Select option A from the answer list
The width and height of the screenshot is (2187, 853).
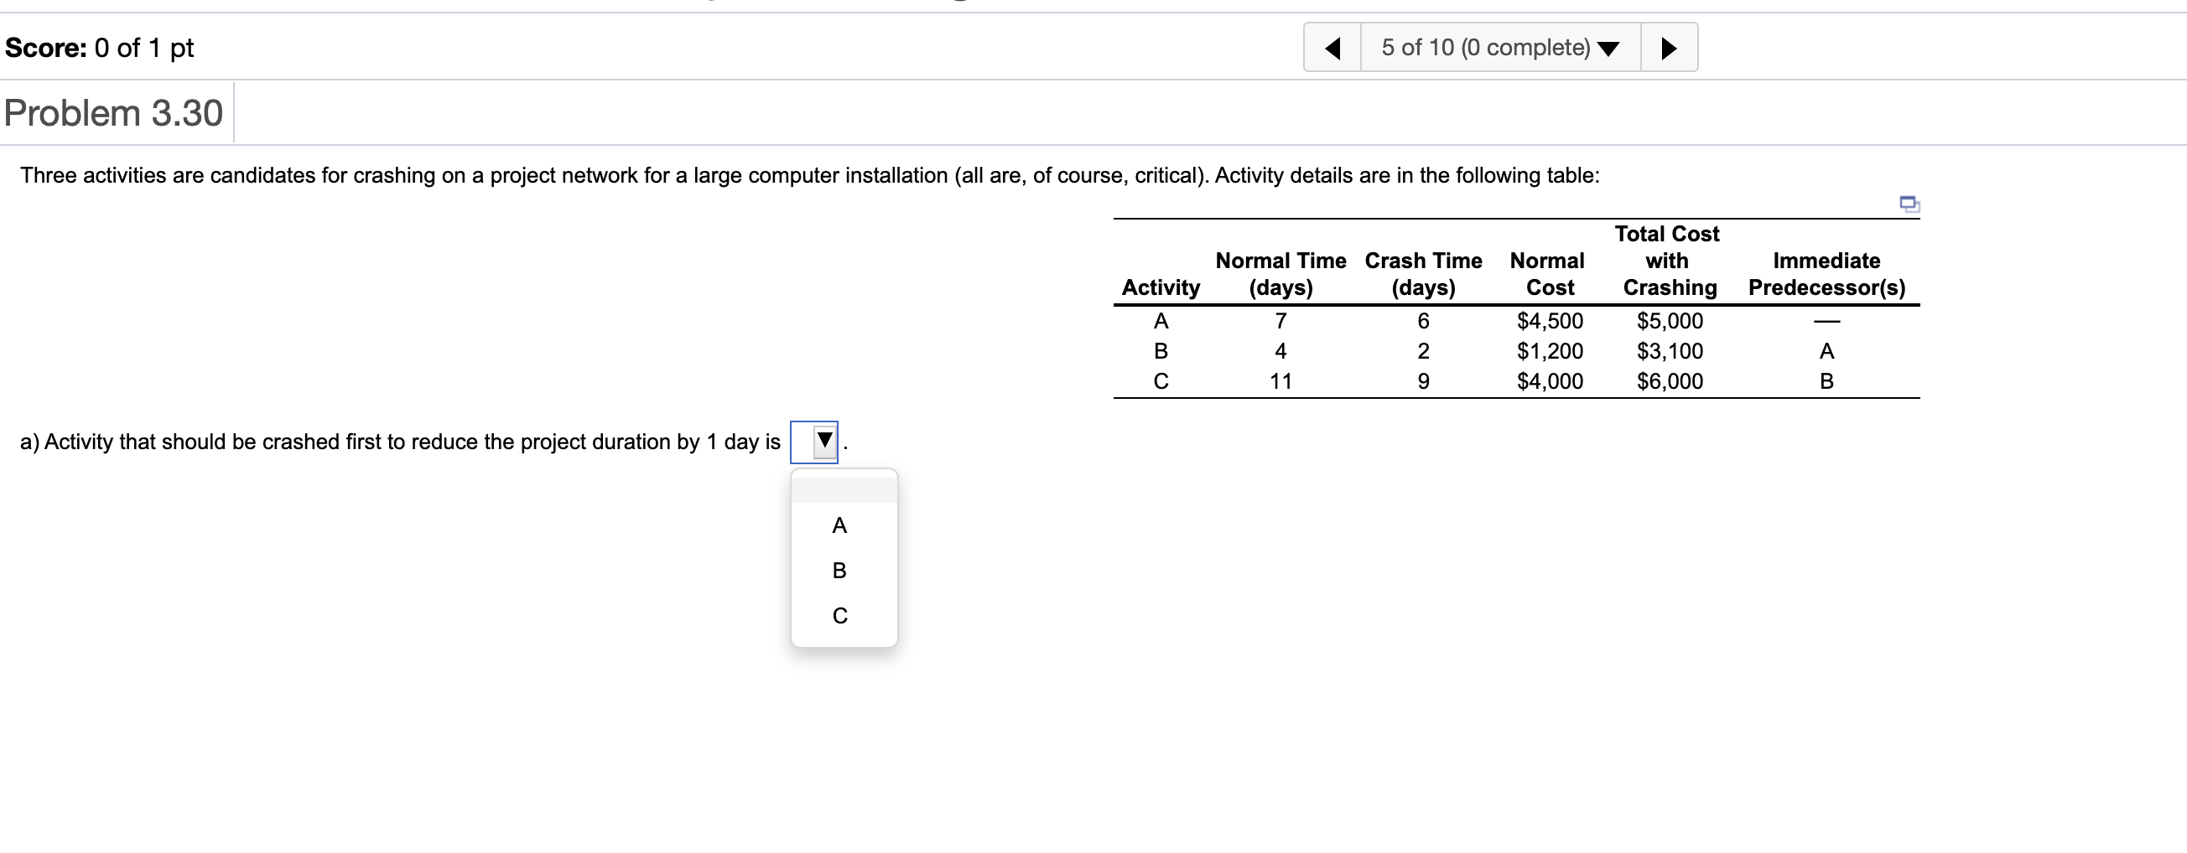(x=839, y=525)
